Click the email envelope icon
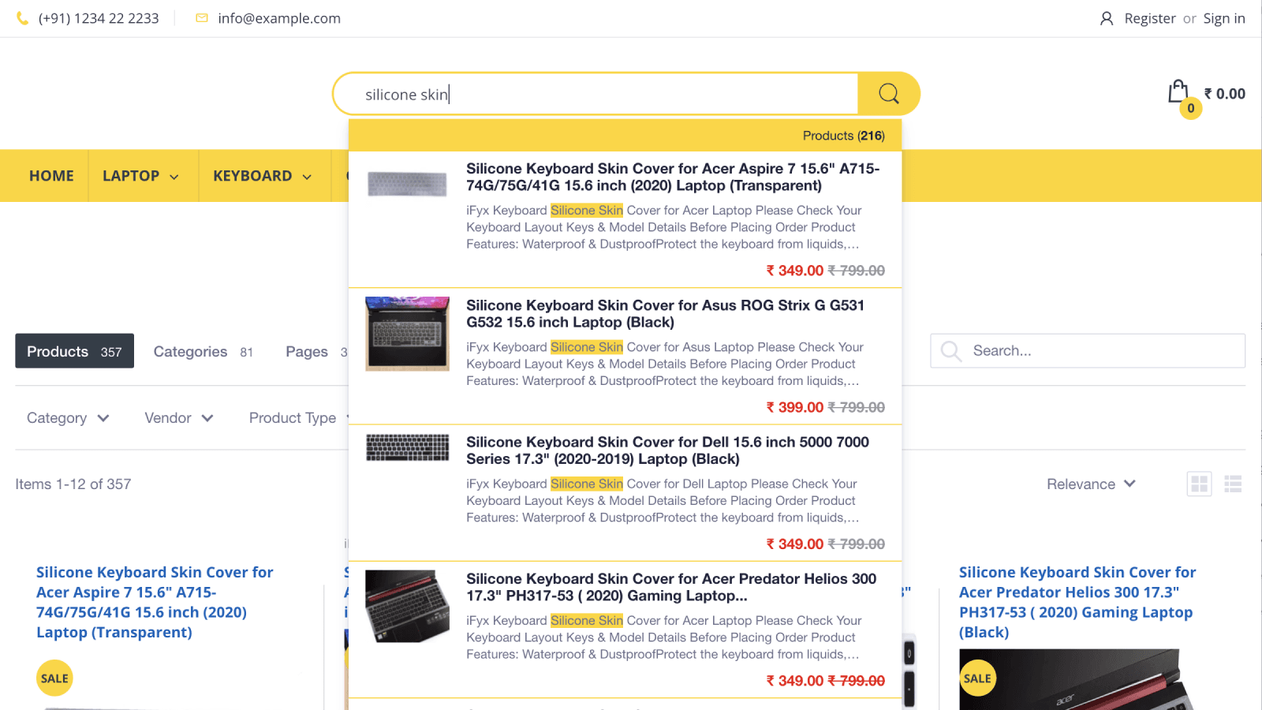The height and width of the screenshot is (710, 1262). [x=200, y=17]
